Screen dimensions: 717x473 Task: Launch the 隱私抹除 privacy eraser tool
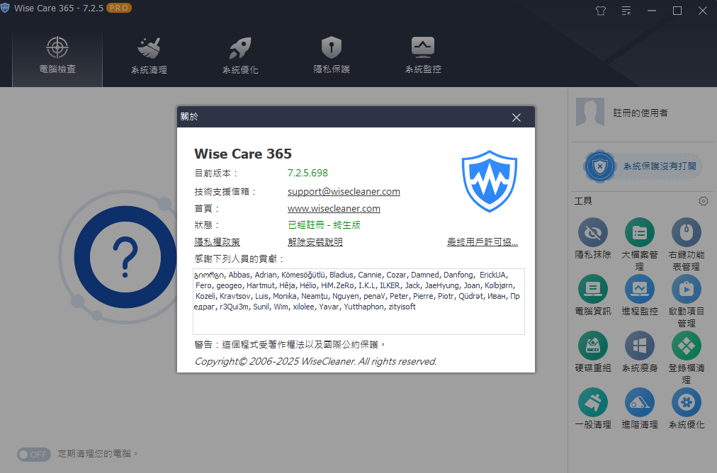tap(592, 239)
